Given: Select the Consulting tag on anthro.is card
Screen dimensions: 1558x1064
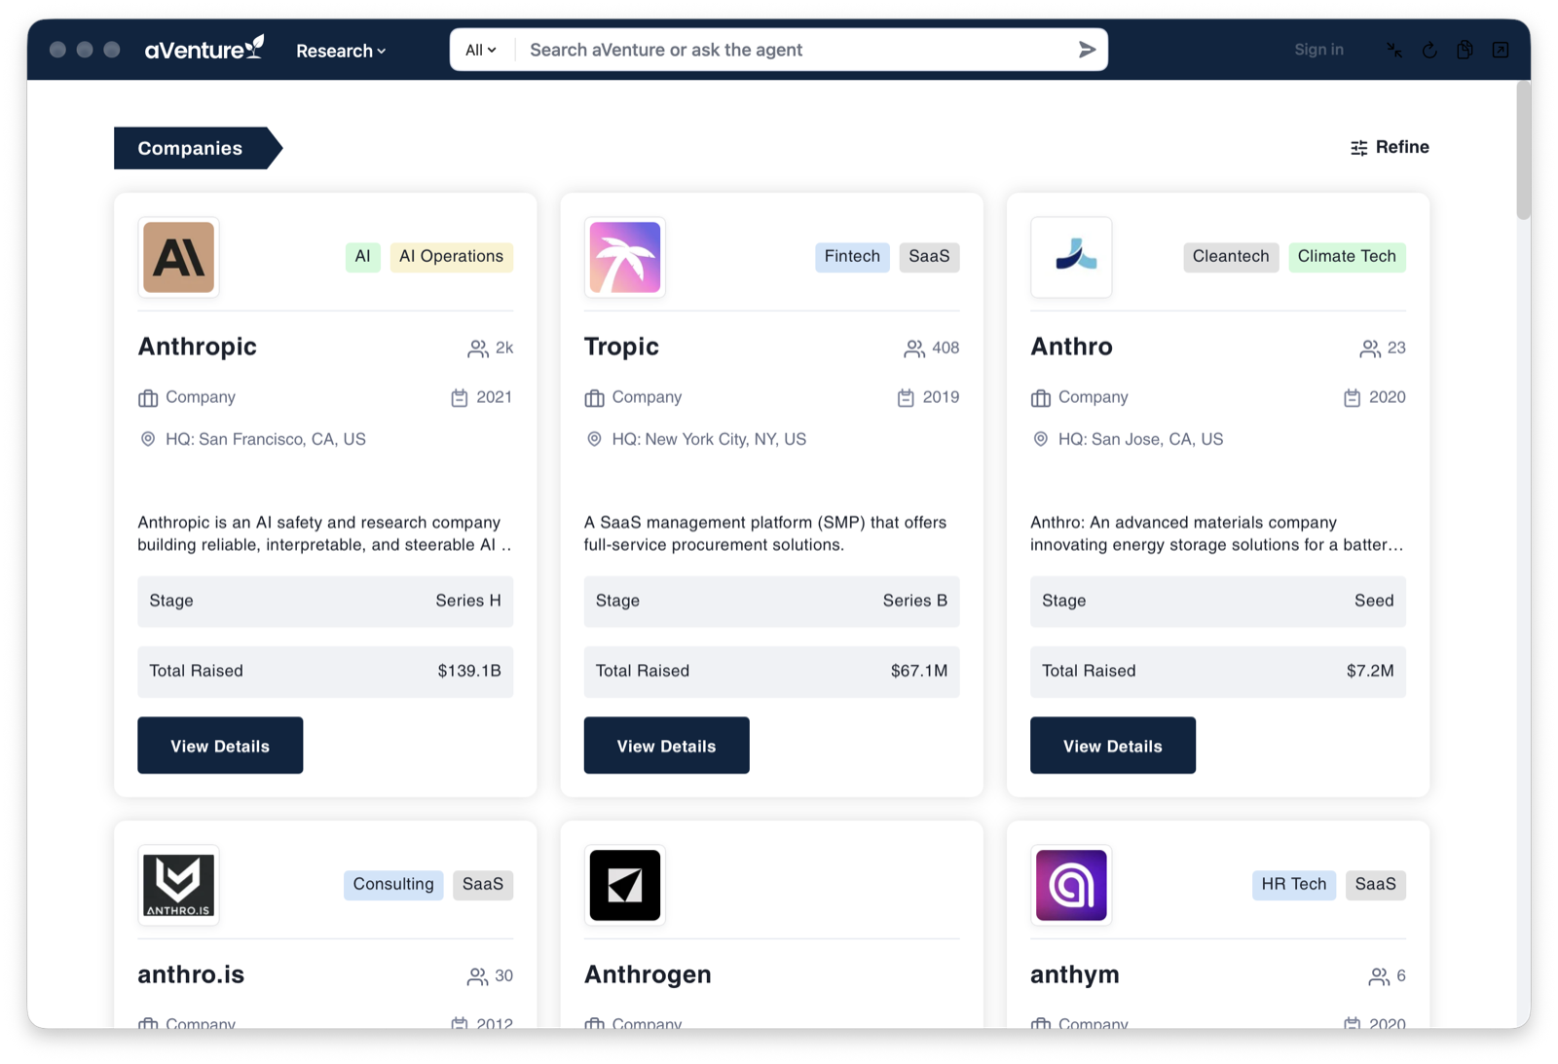Looking at the screenshot, I should 393,884.
